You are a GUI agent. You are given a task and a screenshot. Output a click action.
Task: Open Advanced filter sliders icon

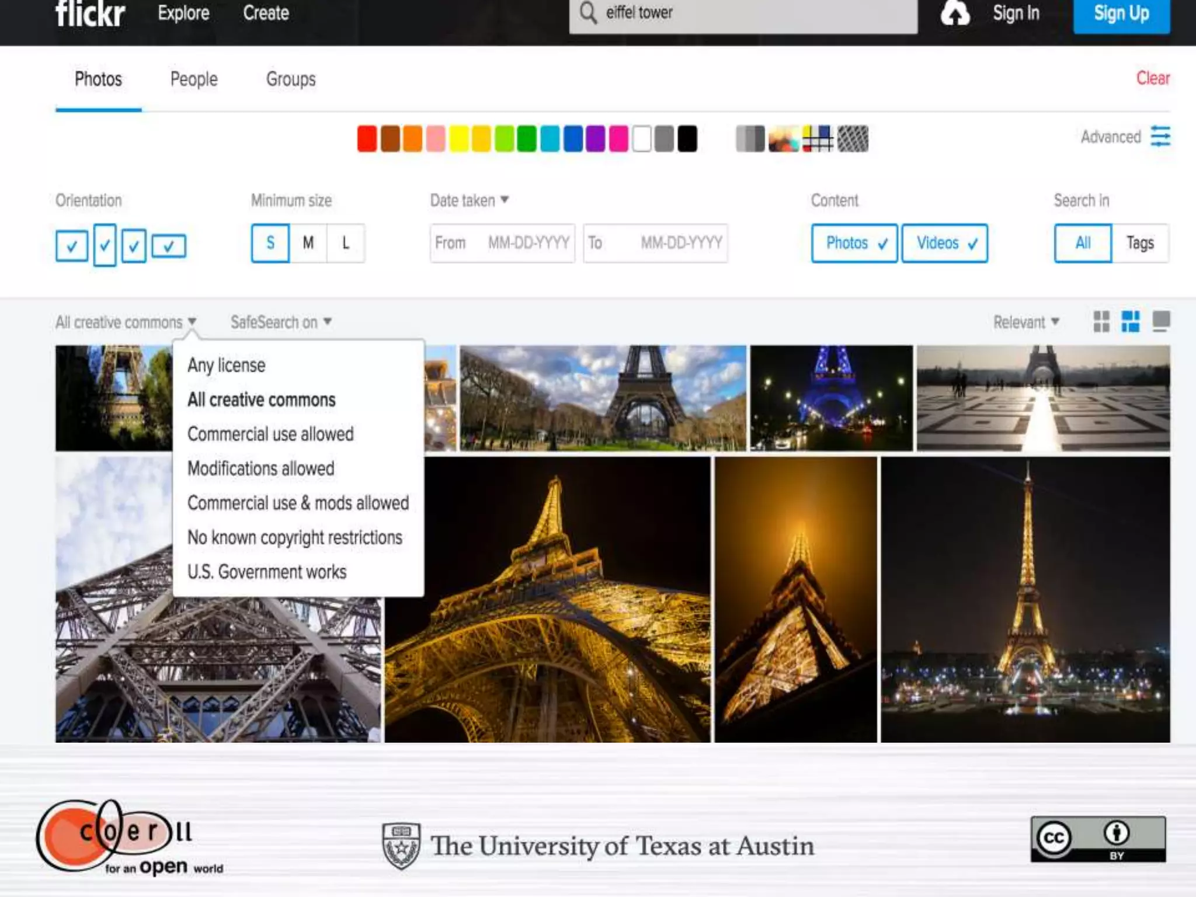(x=1160, y=136)
